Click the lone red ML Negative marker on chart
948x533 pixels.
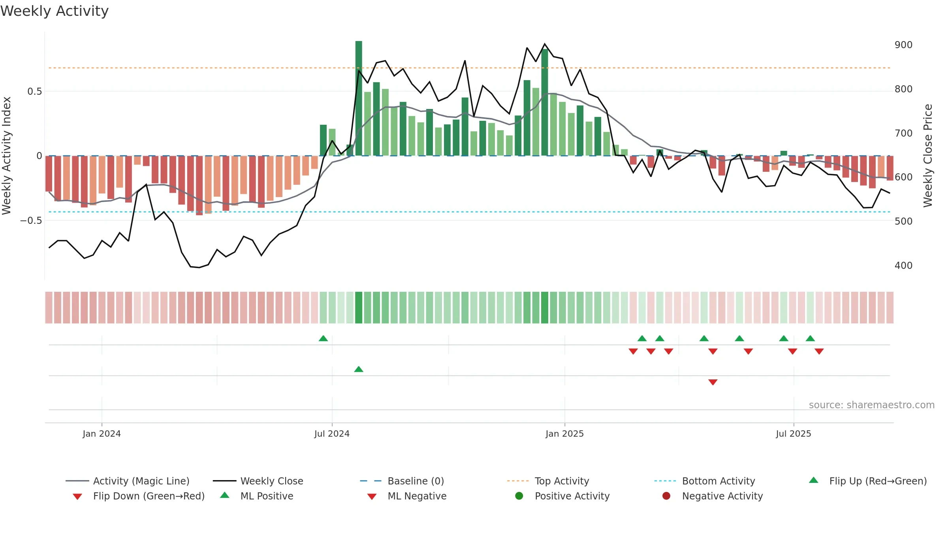tap(713, 382)
